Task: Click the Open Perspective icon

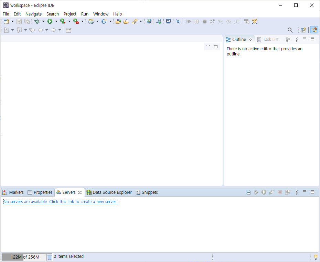Action: coord(303,30)
